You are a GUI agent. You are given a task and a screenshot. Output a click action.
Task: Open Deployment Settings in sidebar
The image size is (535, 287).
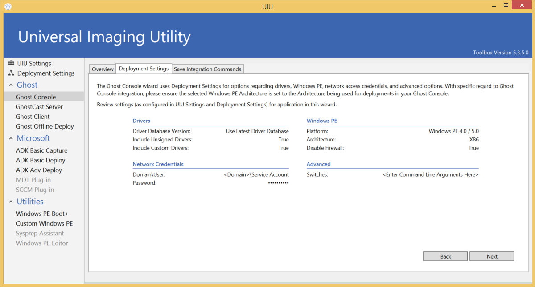pos(46,73)
